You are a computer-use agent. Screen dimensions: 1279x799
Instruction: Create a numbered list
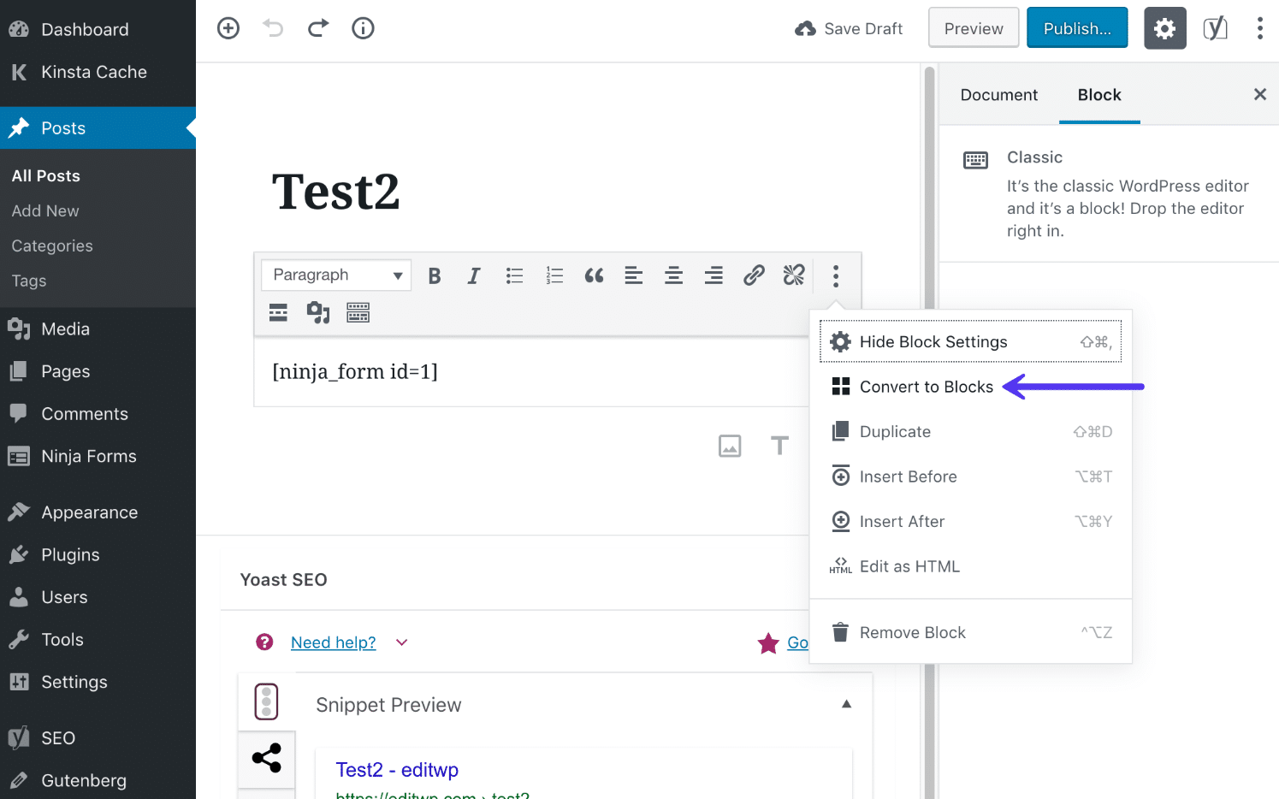click(x=554, y=275)
